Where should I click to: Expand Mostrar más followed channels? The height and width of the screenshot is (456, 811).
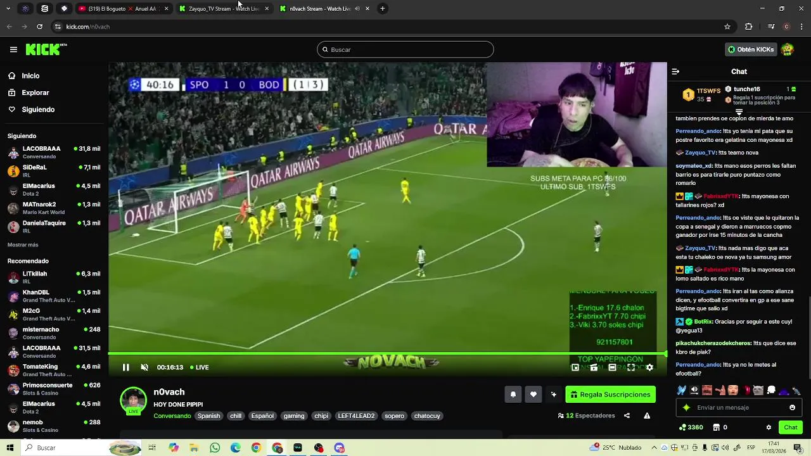tap(23, 245)
